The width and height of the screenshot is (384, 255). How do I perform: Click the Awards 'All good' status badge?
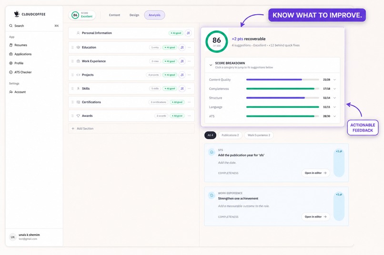[177, 116]
